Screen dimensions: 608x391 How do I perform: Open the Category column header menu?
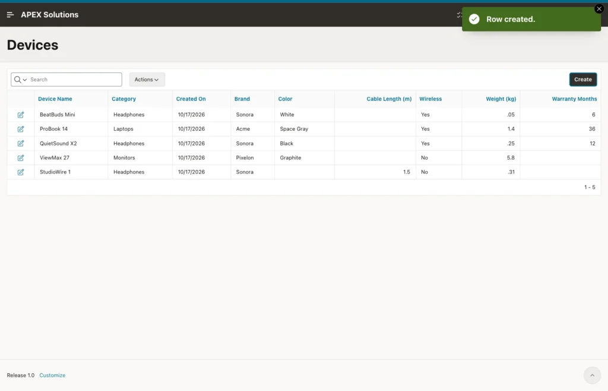[x=123, y=99]
